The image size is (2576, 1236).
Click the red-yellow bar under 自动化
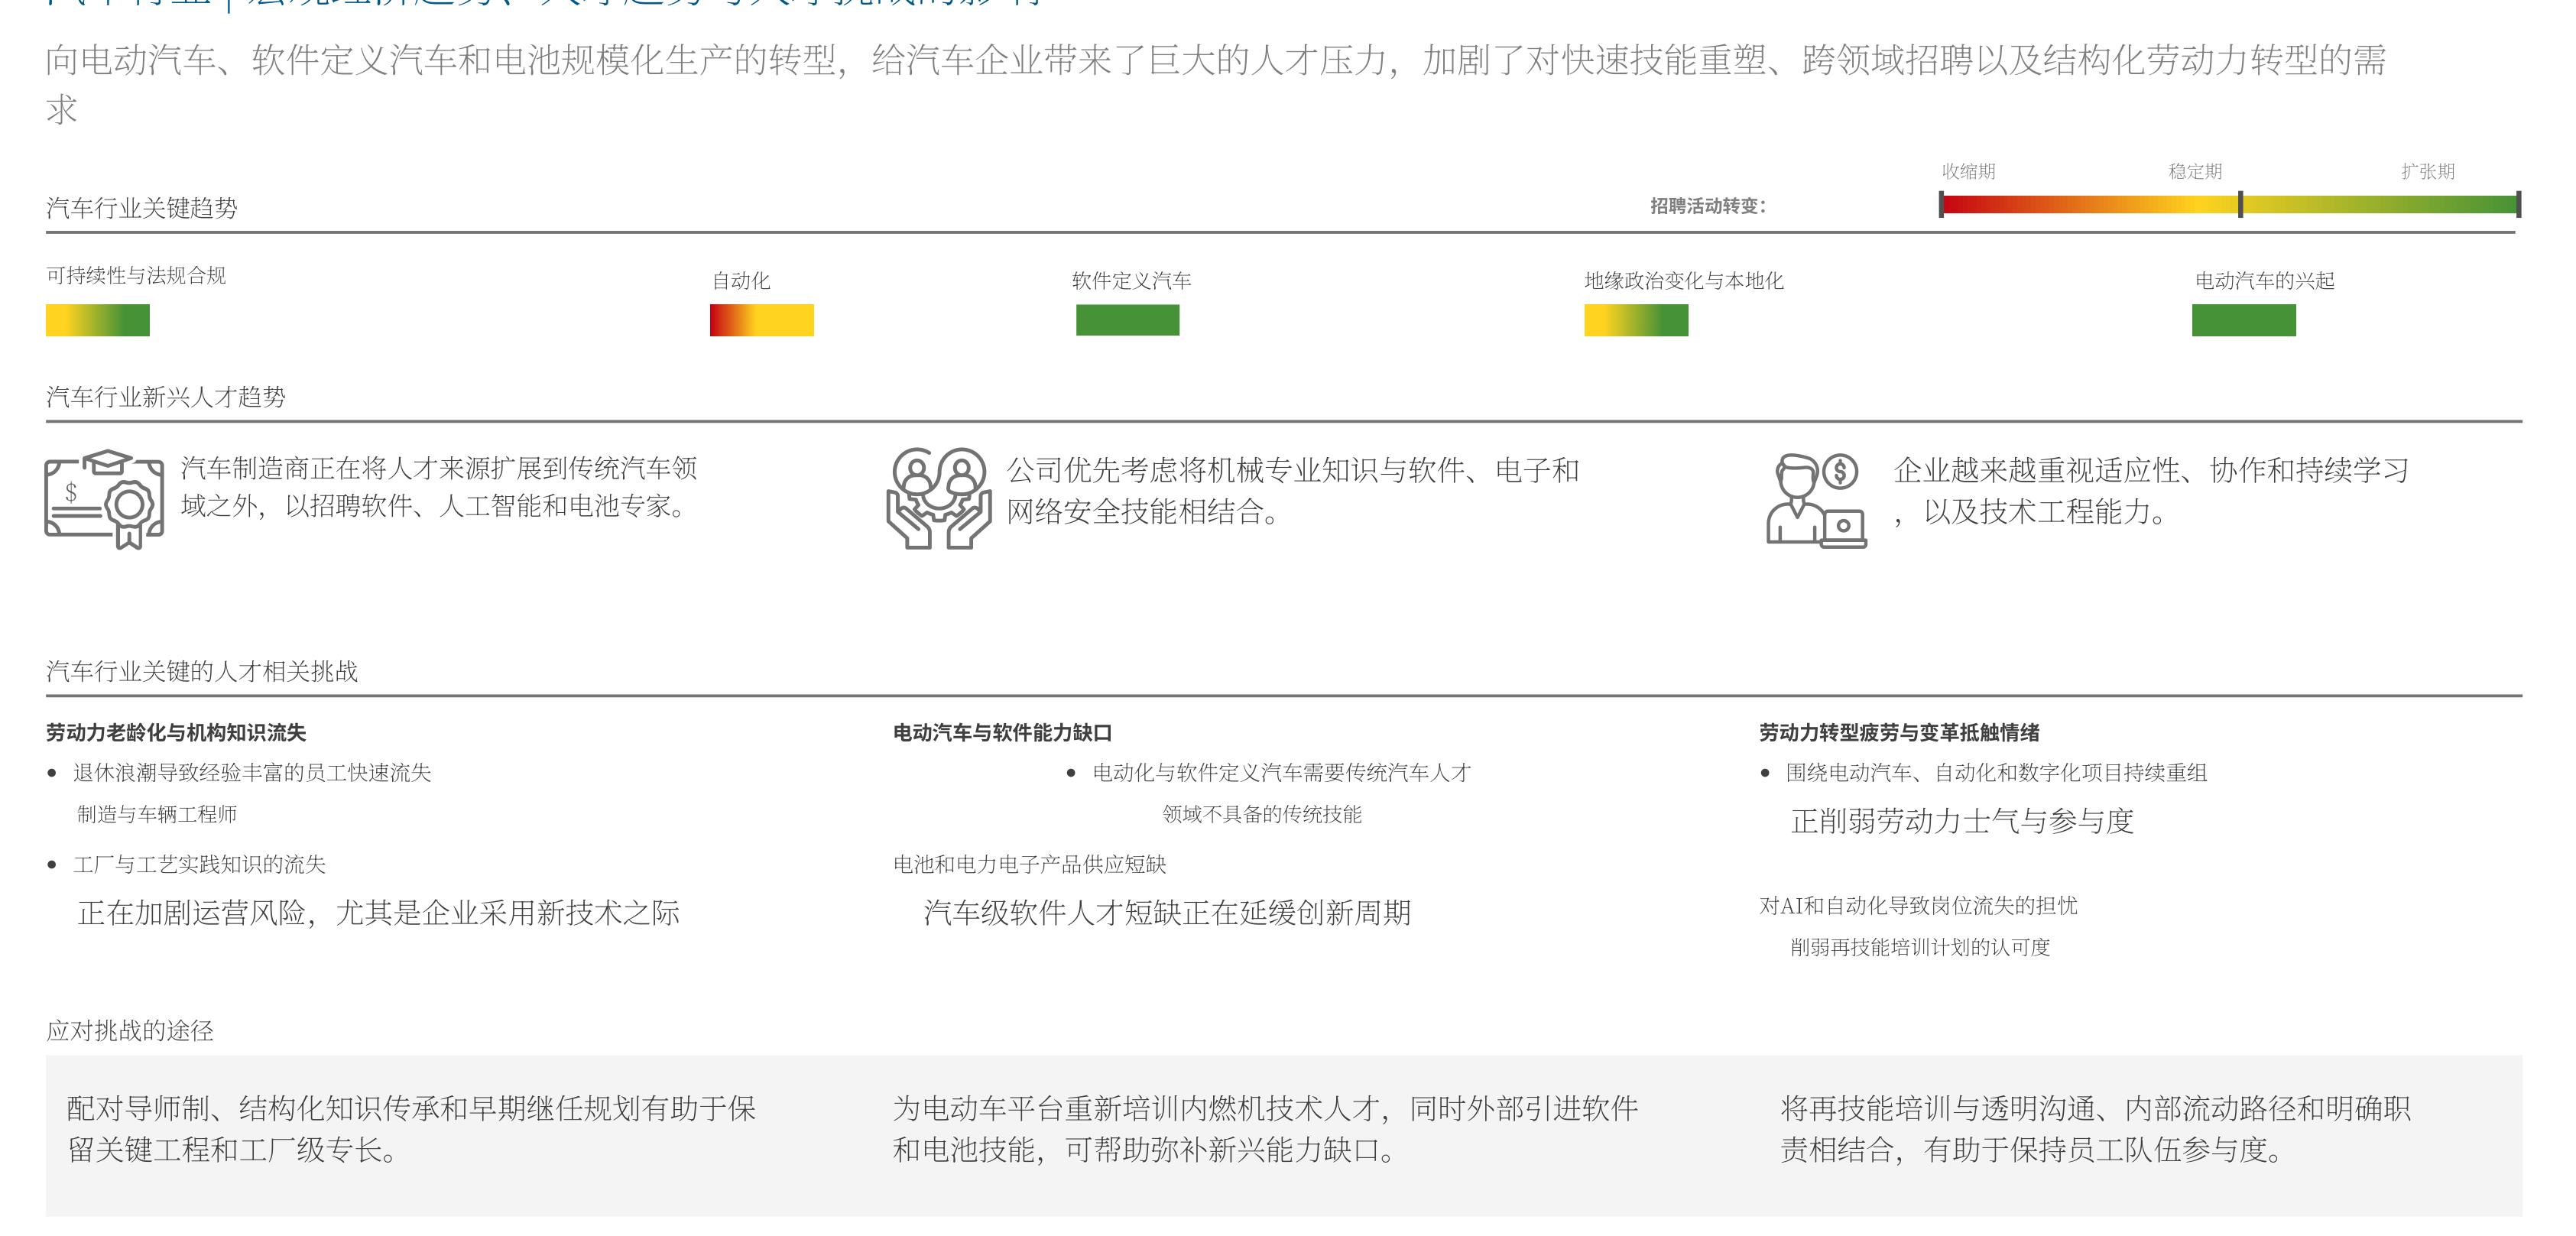(762, 320)
